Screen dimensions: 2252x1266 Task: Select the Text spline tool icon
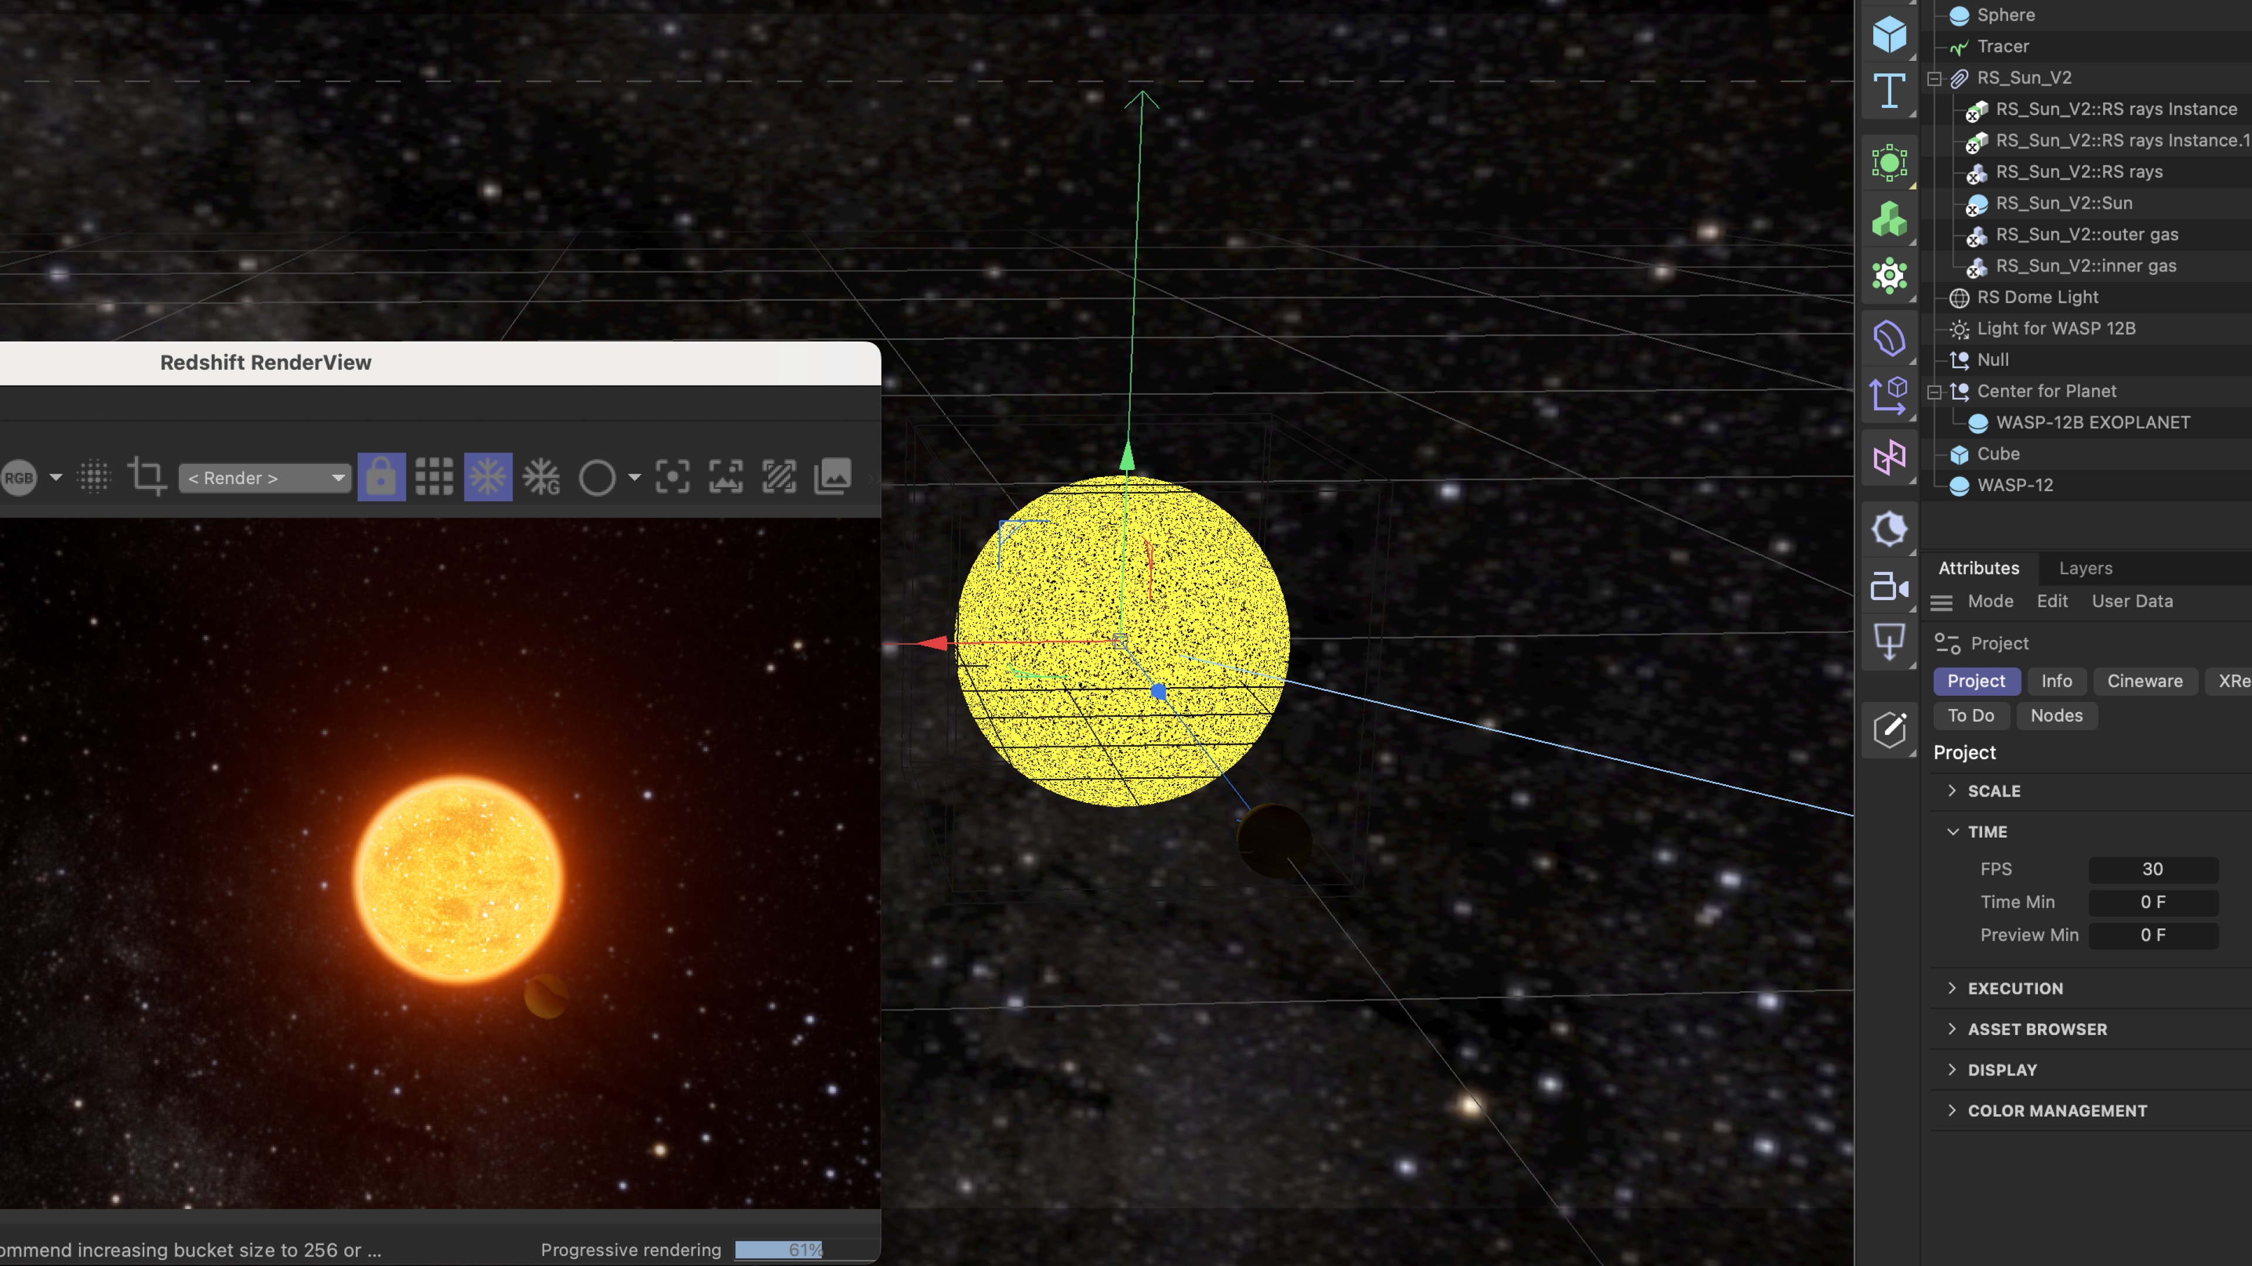[x=1888, y=91]
